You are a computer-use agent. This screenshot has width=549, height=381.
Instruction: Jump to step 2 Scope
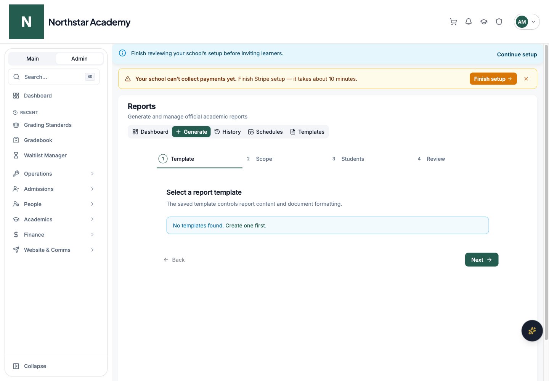(285, 159)
